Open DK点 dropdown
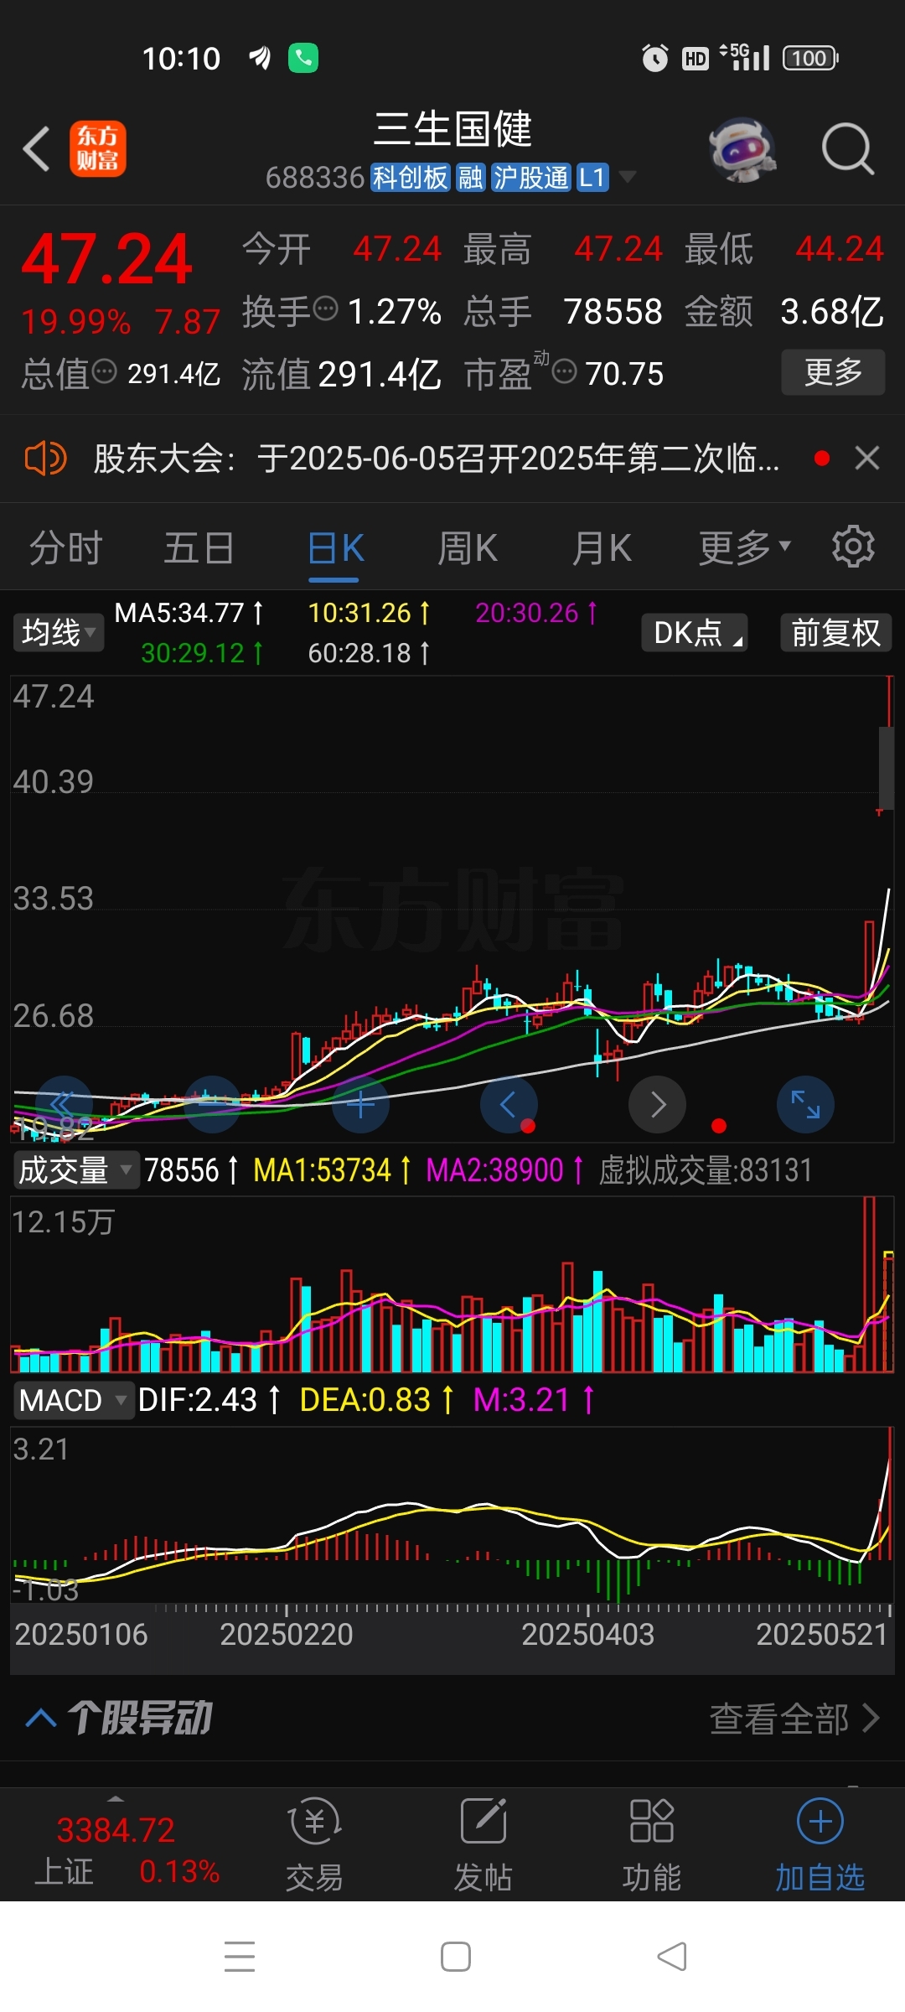This screenshot has width=905, height=2012. (x=695, y=632)
